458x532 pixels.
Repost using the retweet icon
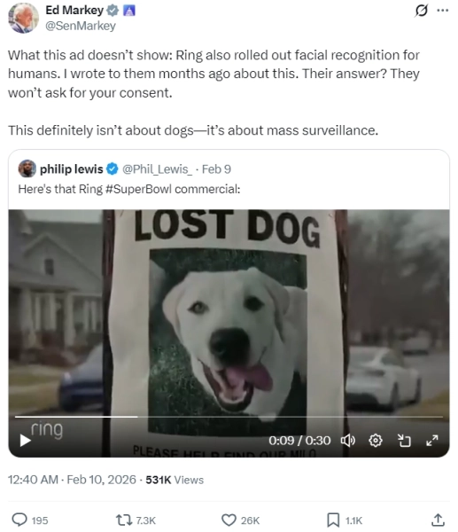tap(124, 520)
